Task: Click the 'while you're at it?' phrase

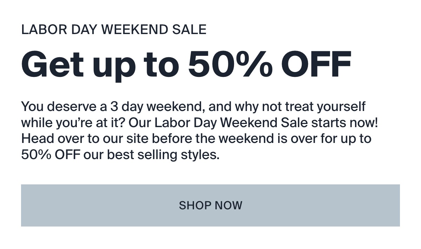Action: click(x=73, y=123)
